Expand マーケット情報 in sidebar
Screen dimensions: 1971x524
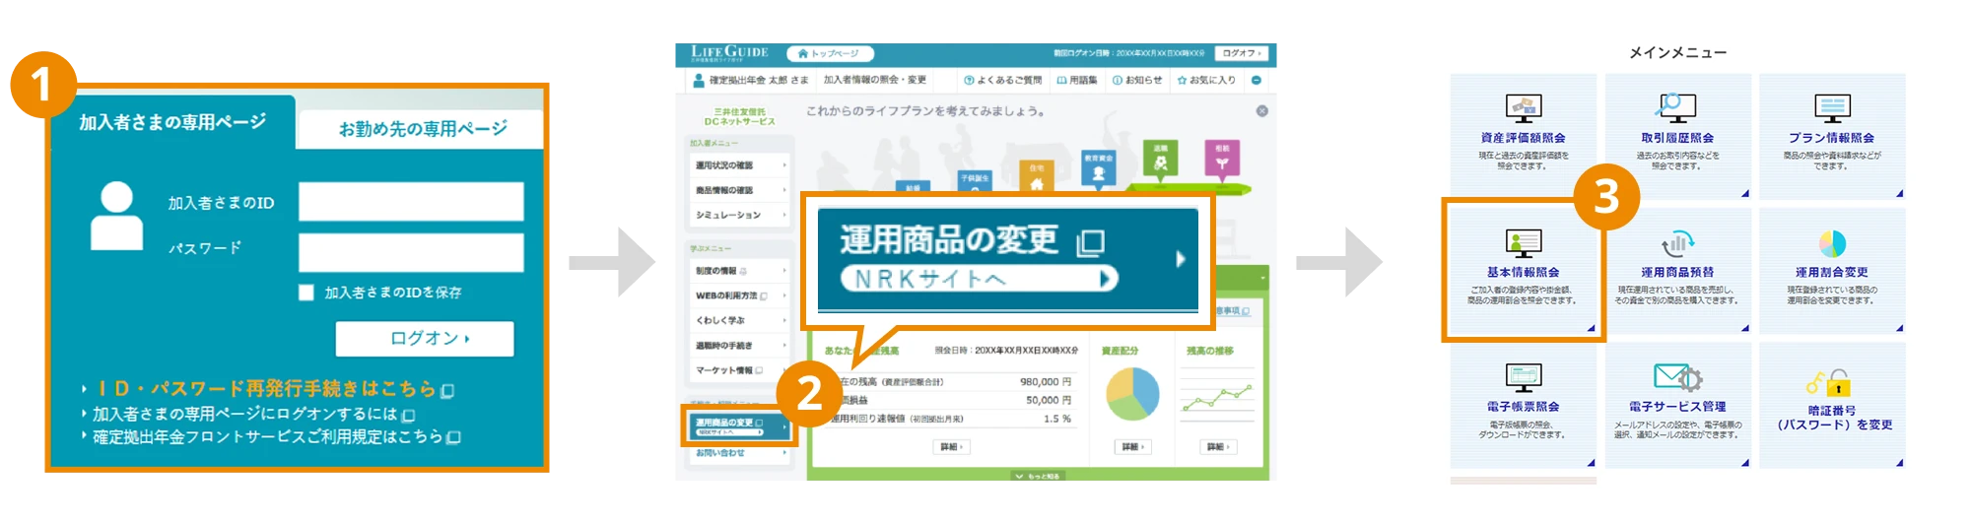740,370
